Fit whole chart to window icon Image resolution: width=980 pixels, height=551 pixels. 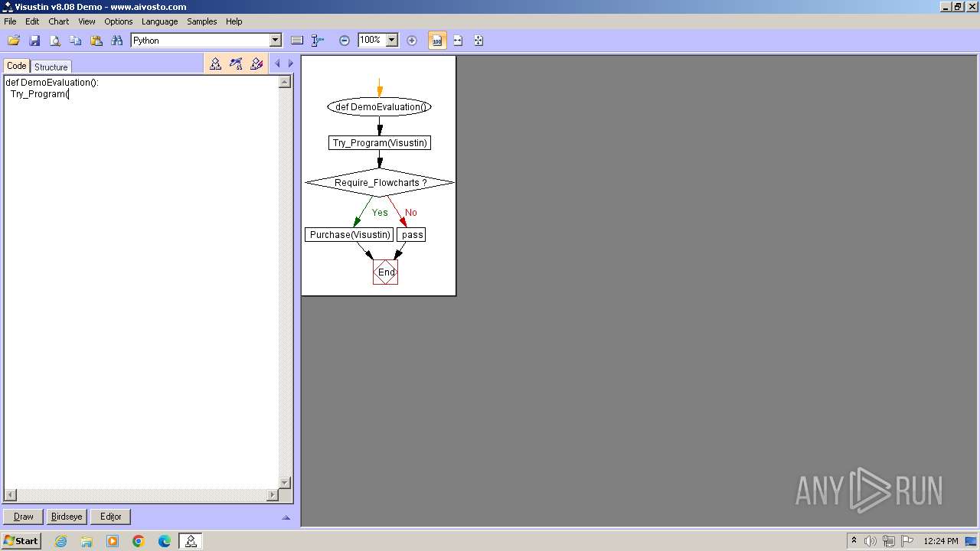point(479,41)
